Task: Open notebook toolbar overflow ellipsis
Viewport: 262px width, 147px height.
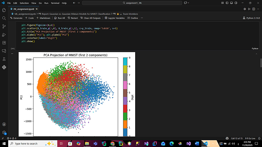Action: (142, 18)
